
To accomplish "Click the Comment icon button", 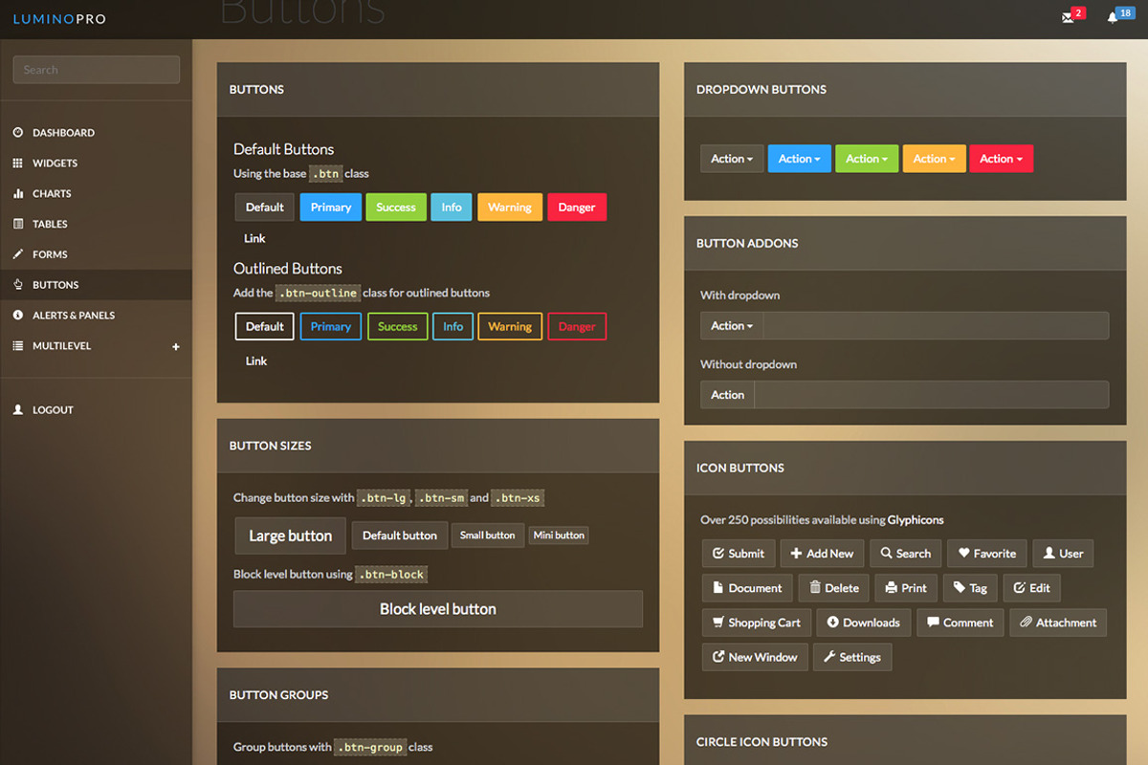I will click(960, 623).
